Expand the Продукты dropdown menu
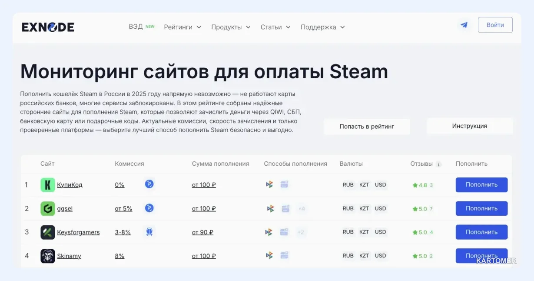 tap(231, 27)
